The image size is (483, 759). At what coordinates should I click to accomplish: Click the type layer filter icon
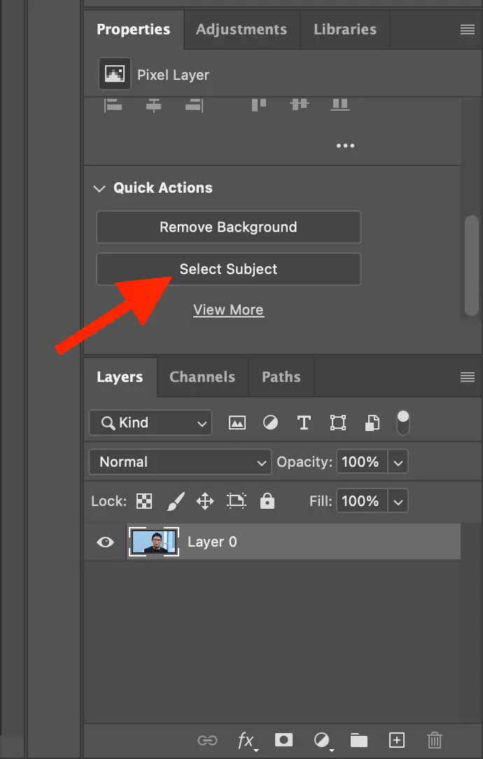(304, 423)
